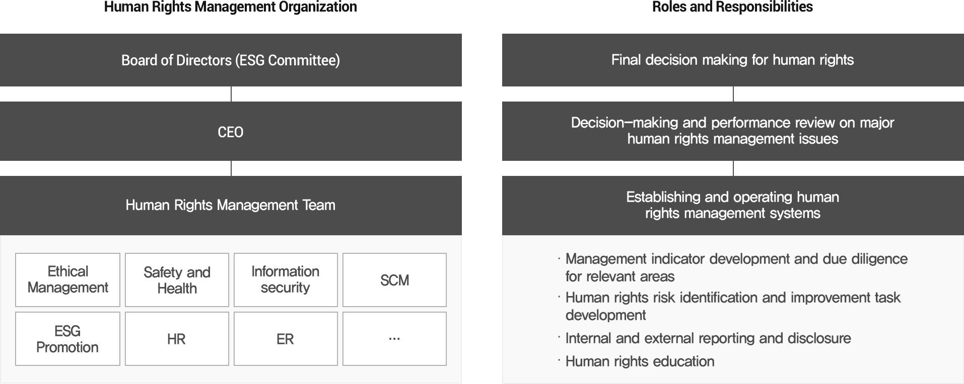
Task: Click Final decision making for human rights
Action: (x=732, y=60)
